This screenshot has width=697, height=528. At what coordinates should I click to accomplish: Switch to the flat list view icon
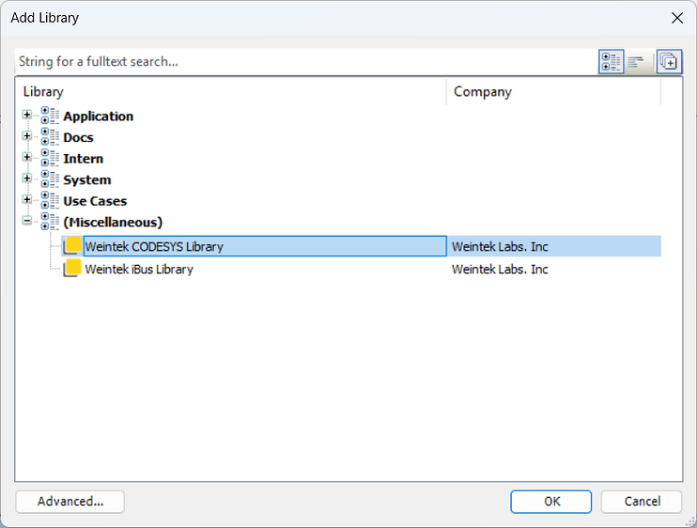[636, 61]
